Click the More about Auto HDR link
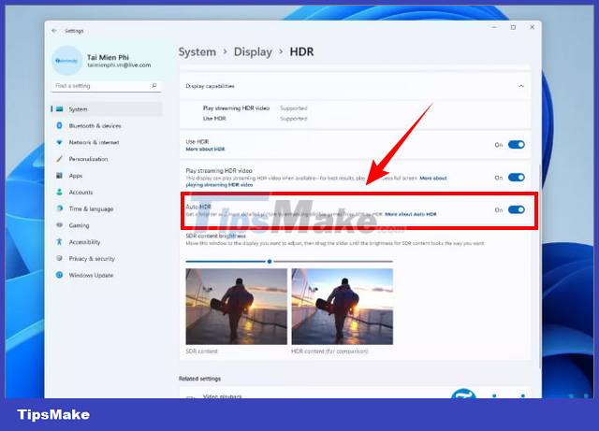 [410, 214]
